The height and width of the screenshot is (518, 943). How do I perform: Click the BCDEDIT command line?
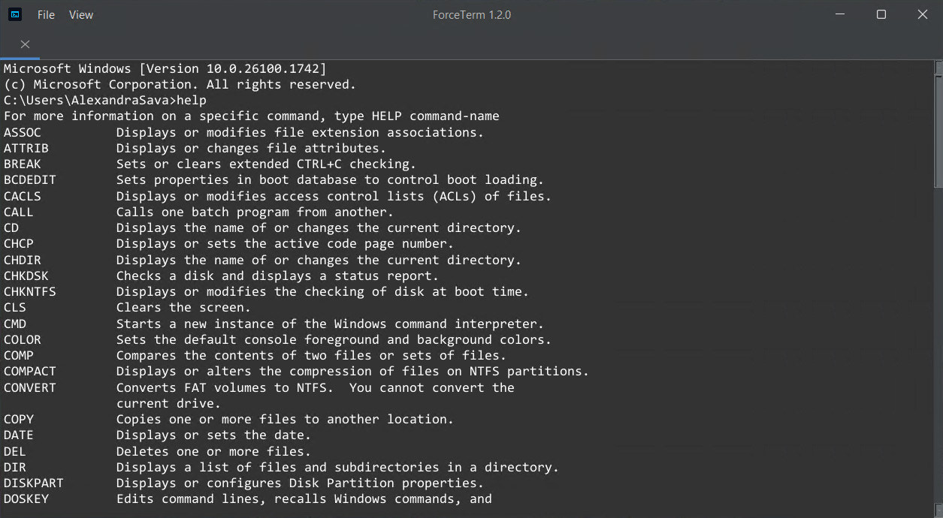(x=274, y=180)
